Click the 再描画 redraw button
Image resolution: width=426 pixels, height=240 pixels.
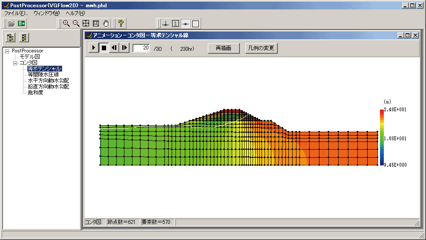coord(224,48)
